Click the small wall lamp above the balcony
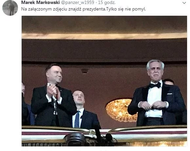This screenshot has height=151, width=190. (x=85, y=71)
